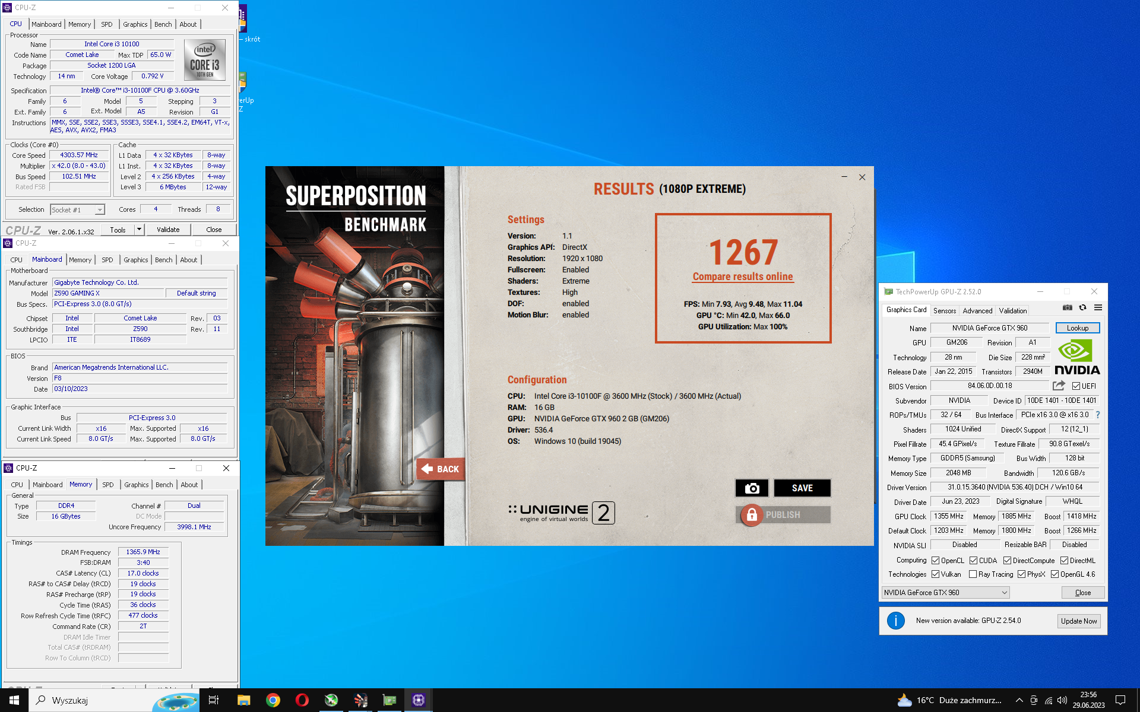This screenshot has height=712, width=1140.
Task: Open the notification center icon
Action: tap(1120, 700)
